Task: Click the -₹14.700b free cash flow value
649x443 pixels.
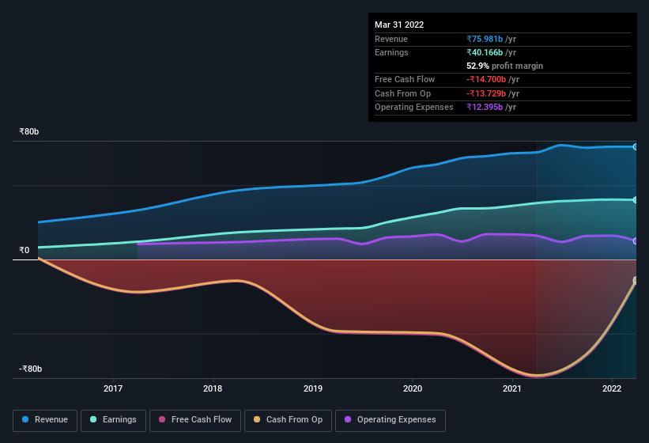Action: point(486,79)
